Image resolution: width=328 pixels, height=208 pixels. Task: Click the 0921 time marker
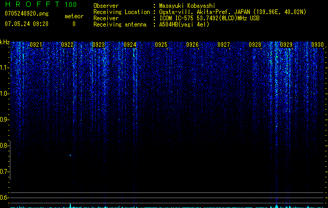36,45
